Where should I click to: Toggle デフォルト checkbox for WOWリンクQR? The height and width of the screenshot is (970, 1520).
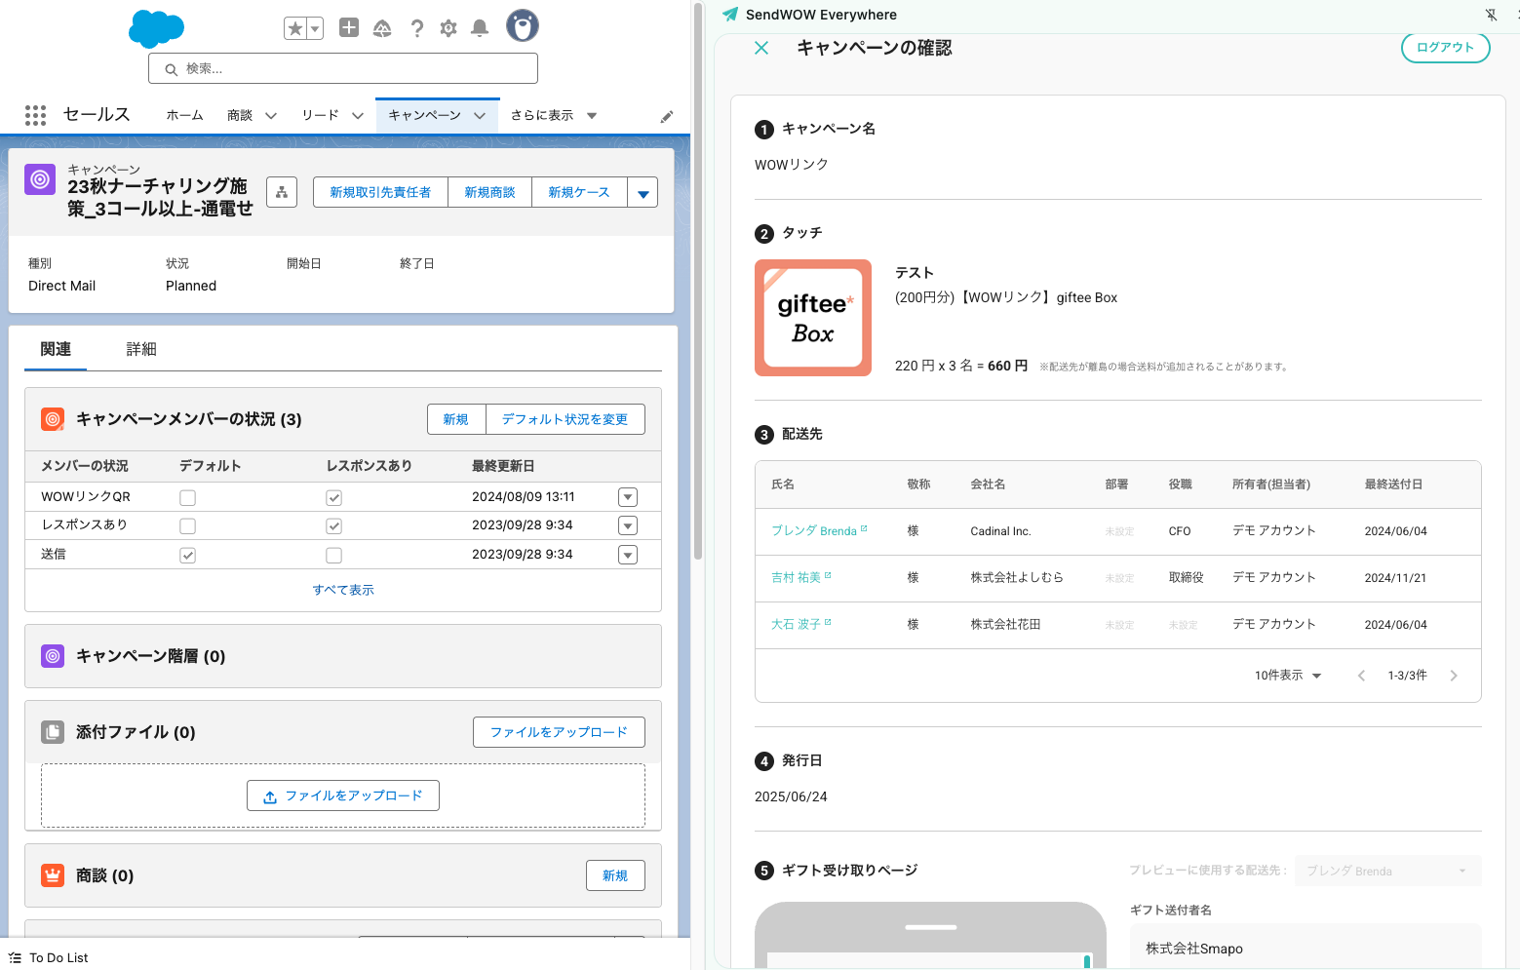[188, 498]
